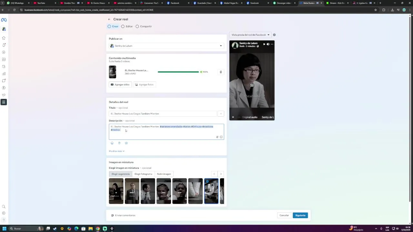This screenshot has height=232, width=413.
Task: Click button at right of title field
Action: point(221,114)
